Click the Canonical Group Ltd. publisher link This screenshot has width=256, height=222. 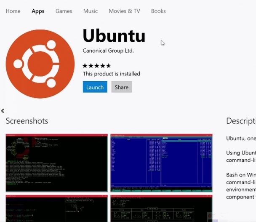coord(108,51)
